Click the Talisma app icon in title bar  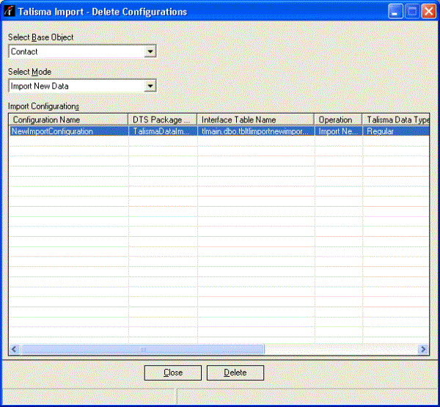pyautogui.click(x=10, y=11)
